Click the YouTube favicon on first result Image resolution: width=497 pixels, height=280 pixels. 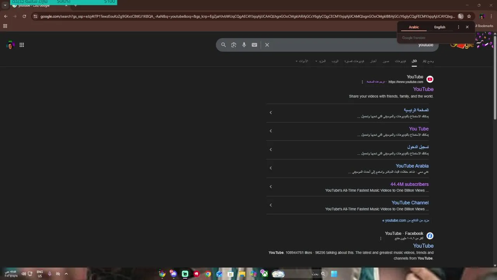point(430,79)
